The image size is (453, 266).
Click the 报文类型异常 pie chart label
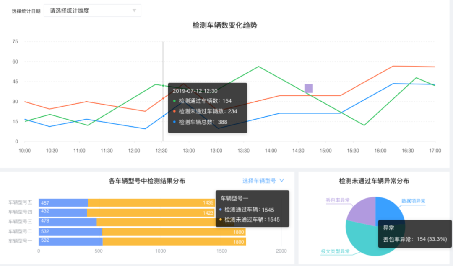[335, 251]
